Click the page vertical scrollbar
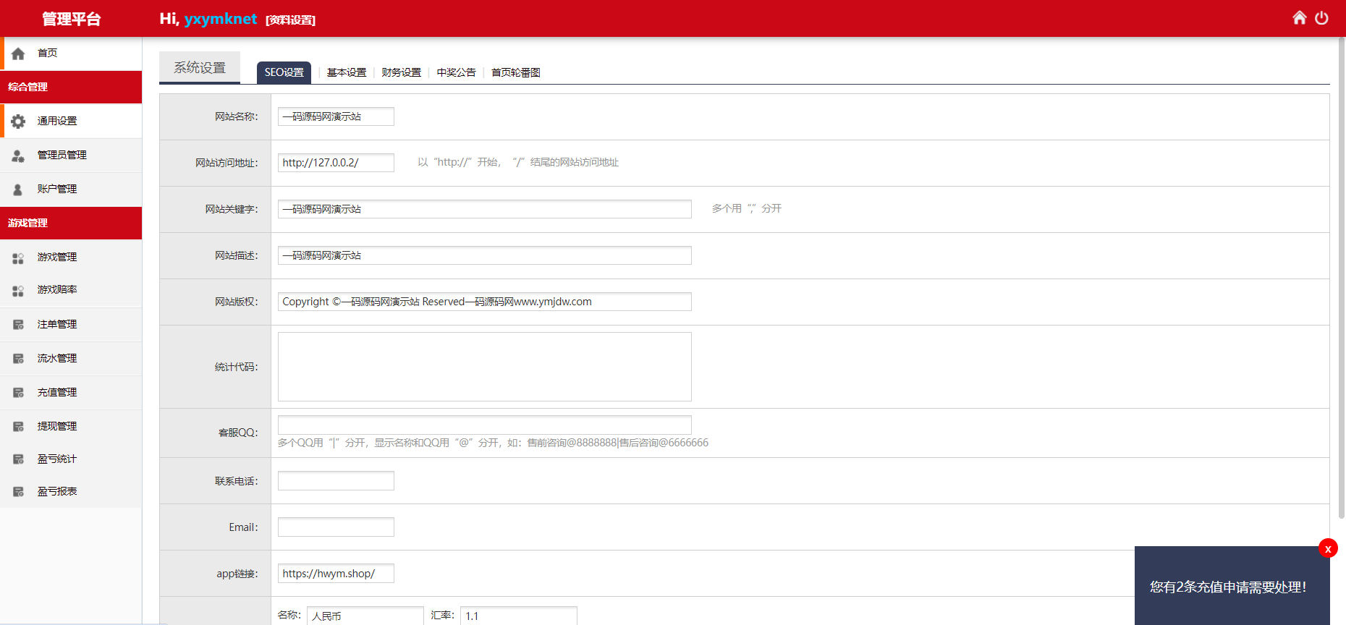 (x=1342, y=278)
